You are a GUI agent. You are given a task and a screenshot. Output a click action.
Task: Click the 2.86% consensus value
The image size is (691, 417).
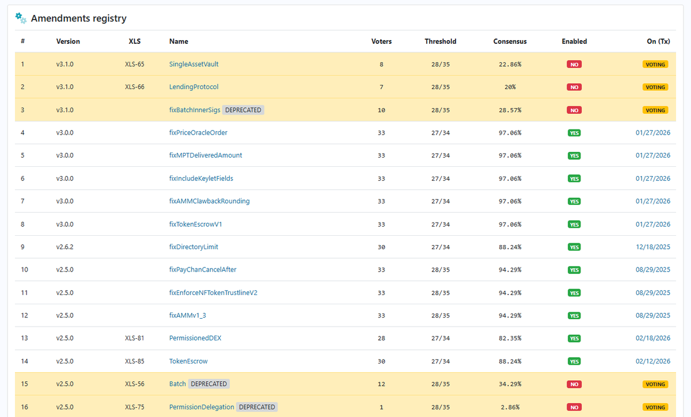tap(510, 407)
